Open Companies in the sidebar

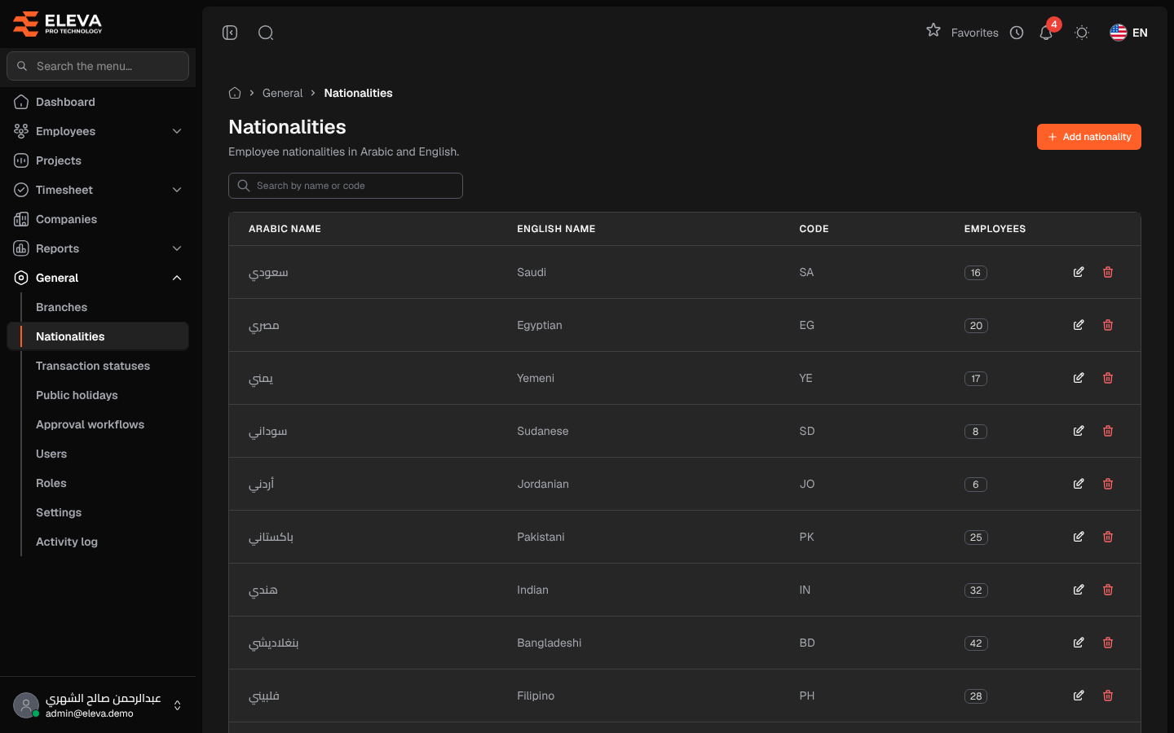click(98, 219)
